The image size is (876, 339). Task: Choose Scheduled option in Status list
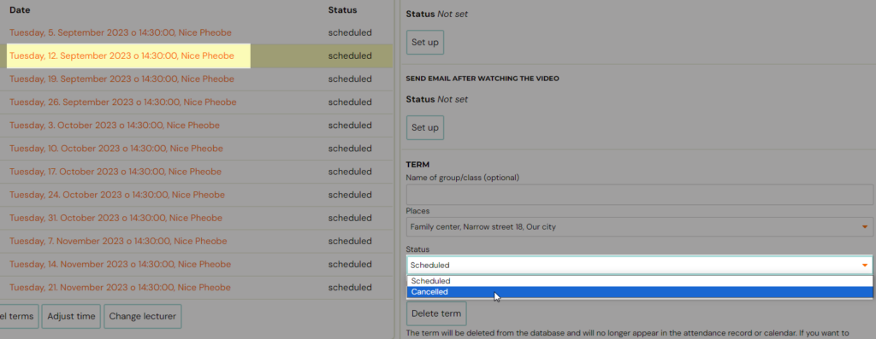(x=640, y=282)
